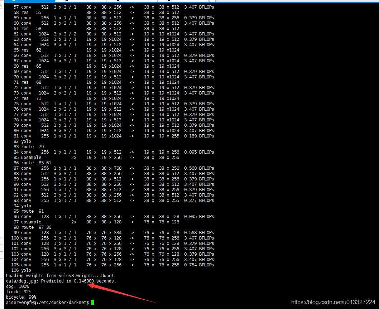This screenshot has width=379, height=309.
Task: Click the '0.568 BFLOPs' value on line 99
Action: pos(199,233)
